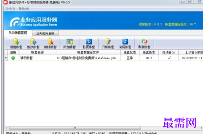Toggle the green 启用 indicator for 演示账套
The height and width of the screenshot is (134, 203).
pyautogui.click(x=13, y=58)
